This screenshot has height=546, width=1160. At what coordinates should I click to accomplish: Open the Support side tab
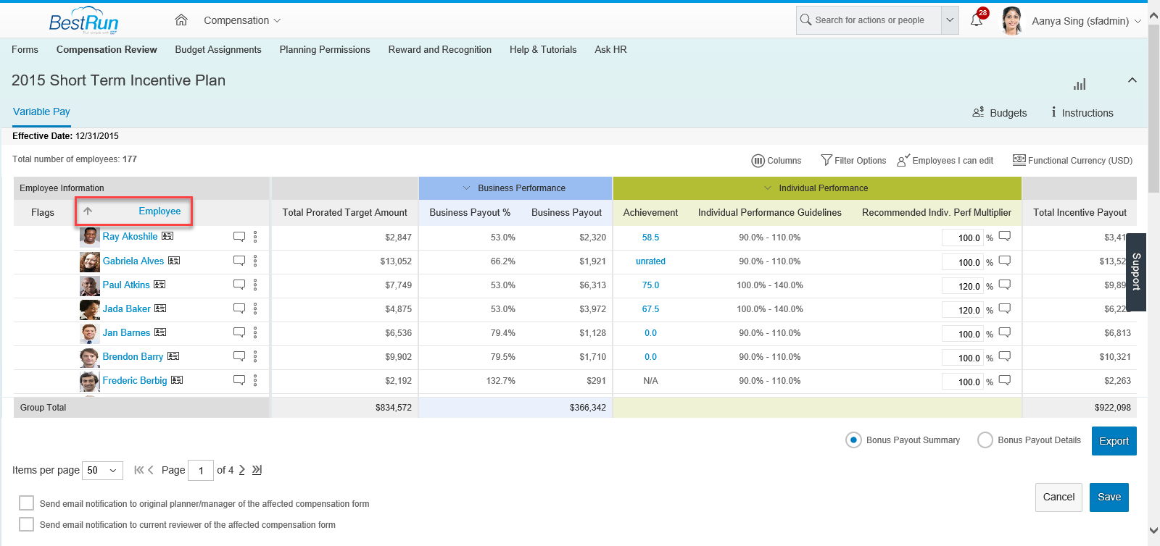(1136, 272)
